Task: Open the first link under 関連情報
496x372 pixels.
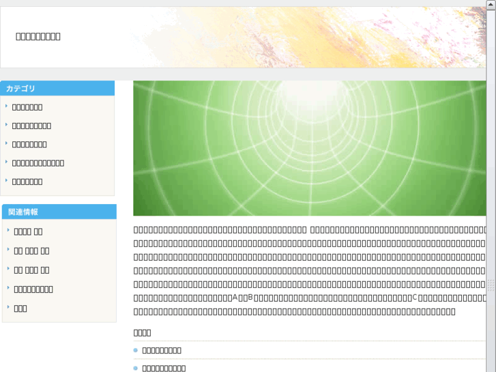Action: tap(28, 232)
